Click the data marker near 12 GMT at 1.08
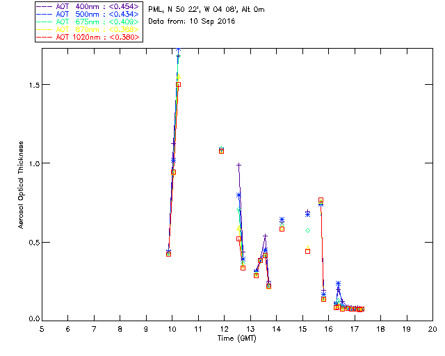Image resolution: width=445 pixels, height=356 pixels. click(222, 150)
